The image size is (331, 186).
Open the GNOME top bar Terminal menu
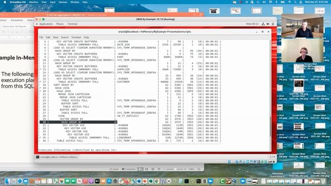[x=72, y=24]
